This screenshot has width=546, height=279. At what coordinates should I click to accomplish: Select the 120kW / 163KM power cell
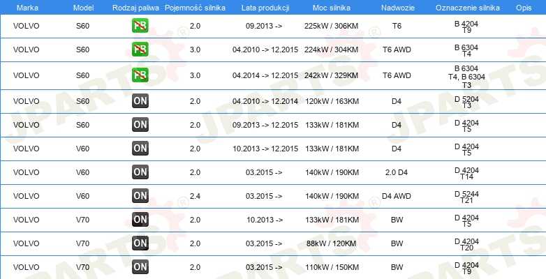[332, 101]
